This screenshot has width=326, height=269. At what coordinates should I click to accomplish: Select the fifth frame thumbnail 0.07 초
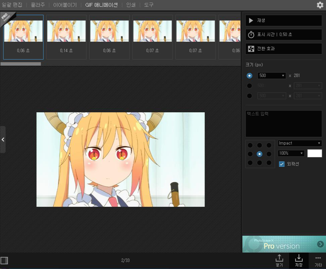195,37
